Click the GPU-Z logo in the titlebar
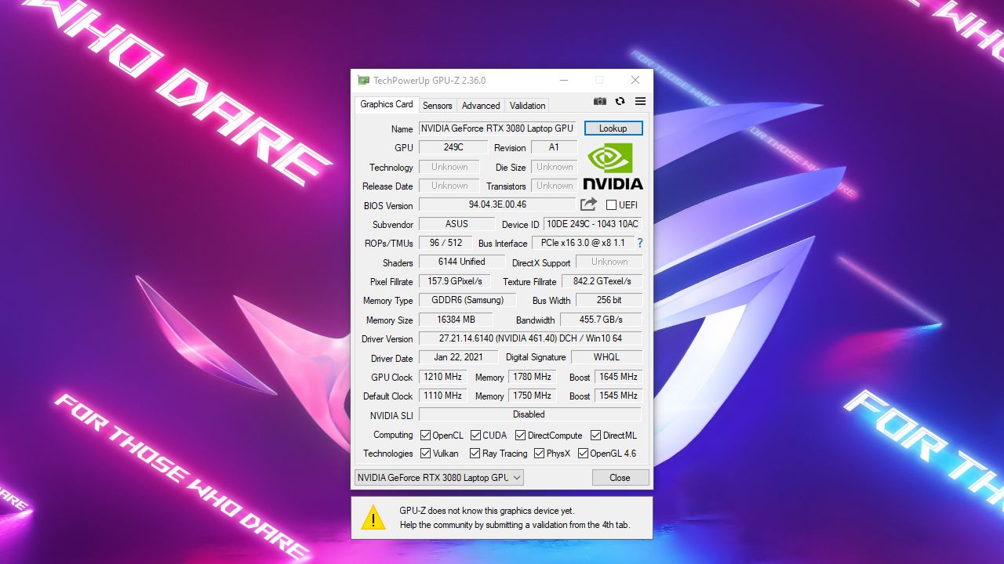 tap(362, 79)
